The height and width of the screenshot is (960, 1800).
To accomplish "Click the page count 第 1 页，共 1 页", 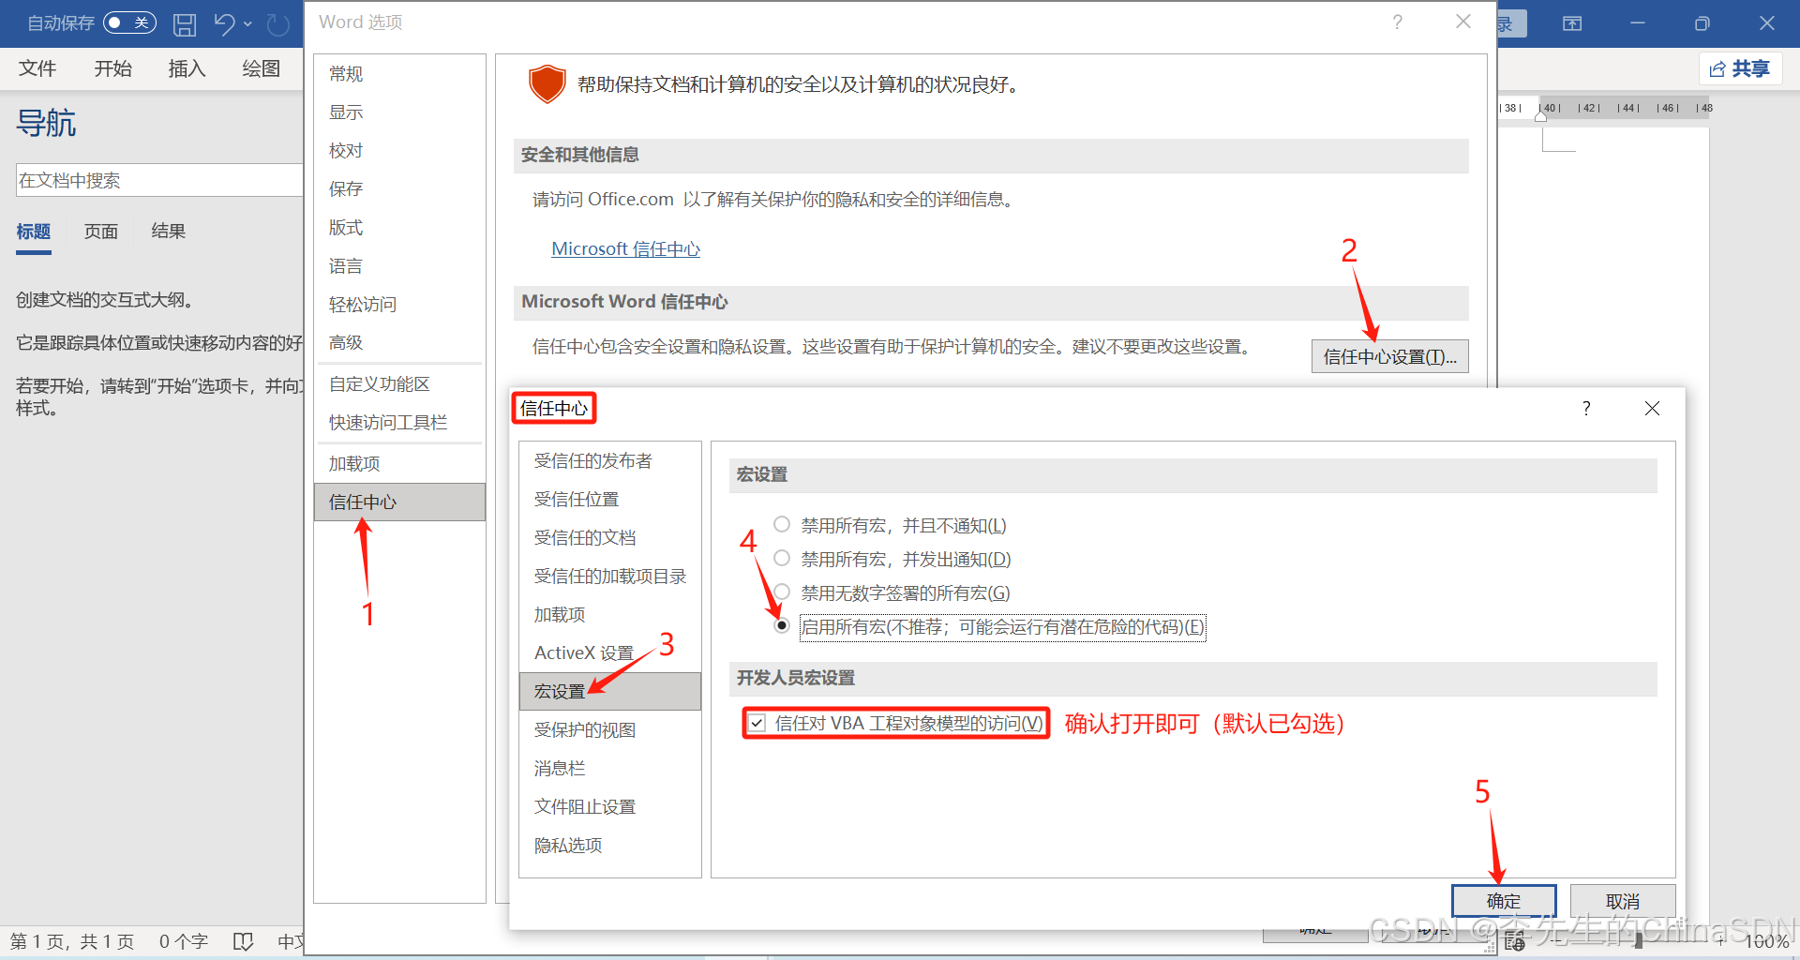I will click(x=72, y=941).
